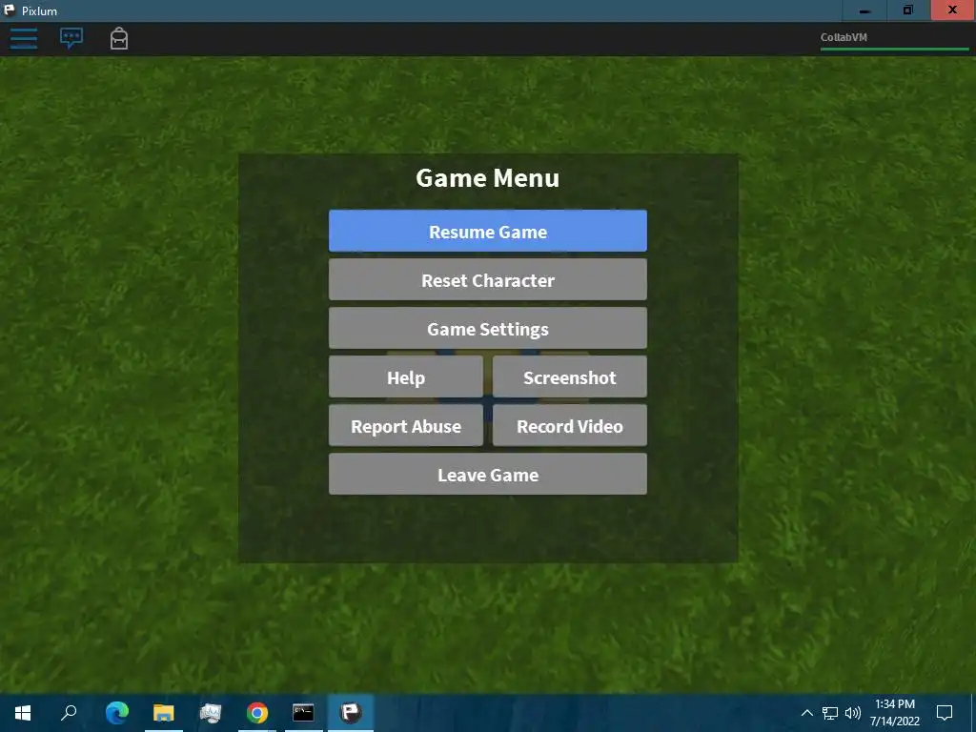Open the taskbar app left of Chrome
976x732 pixels.
(x=211, y=713)
